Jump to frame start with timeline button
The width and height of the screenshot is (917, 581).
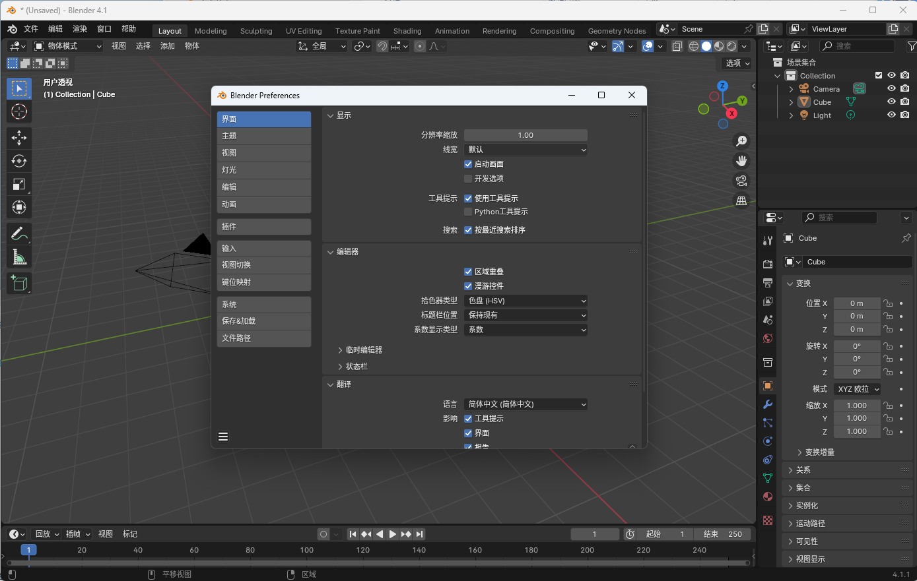pos(353,534)
